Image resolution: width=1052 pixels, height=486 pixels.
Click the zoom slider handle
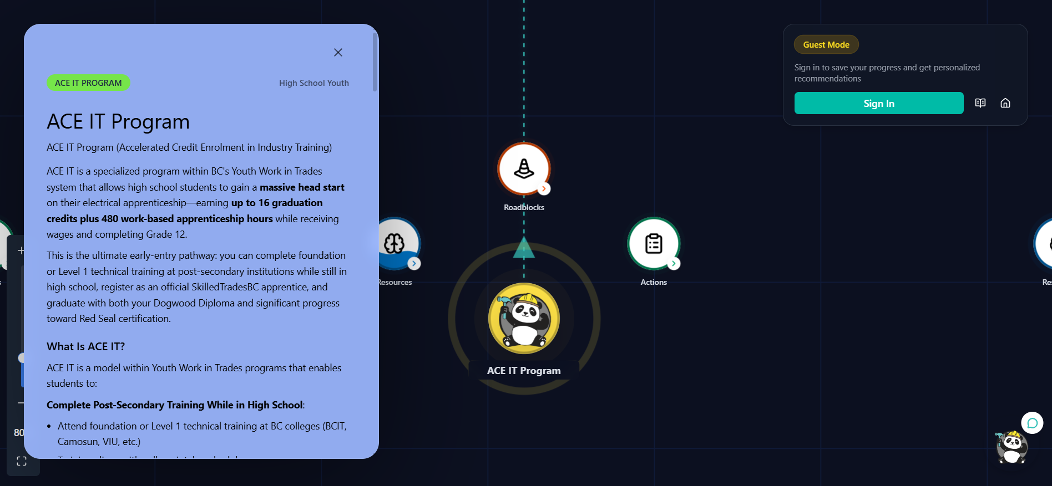[x=21, y=358]
